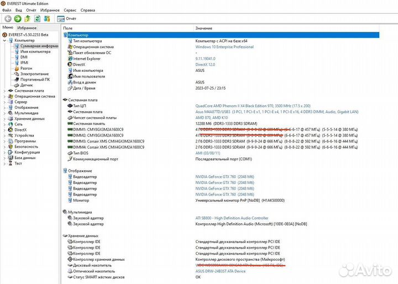Select the IPMI tree item
398x284 pixels.
click(24, 62)
